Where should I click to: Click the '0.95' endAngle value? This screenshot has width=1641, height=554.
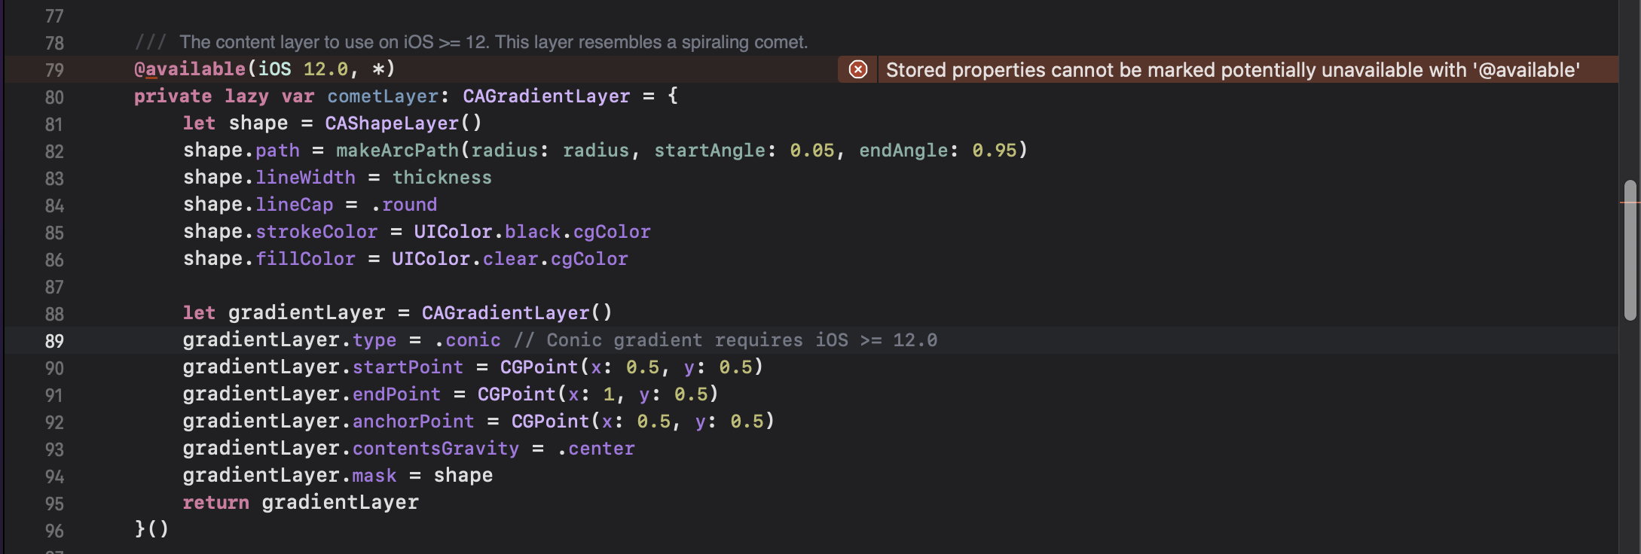995,151
